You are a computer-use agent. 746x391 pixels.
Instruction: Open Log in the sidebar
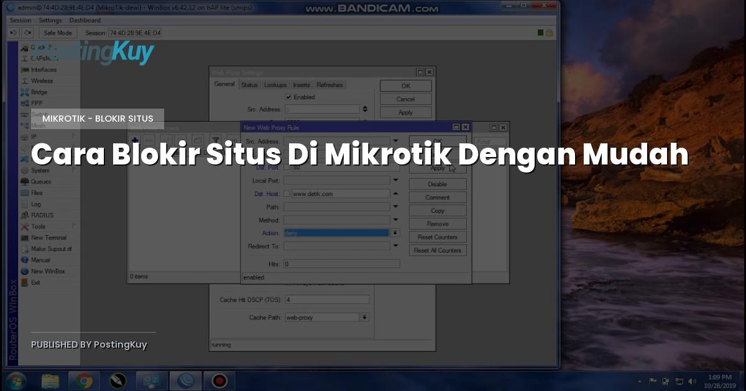click(36, 204)
